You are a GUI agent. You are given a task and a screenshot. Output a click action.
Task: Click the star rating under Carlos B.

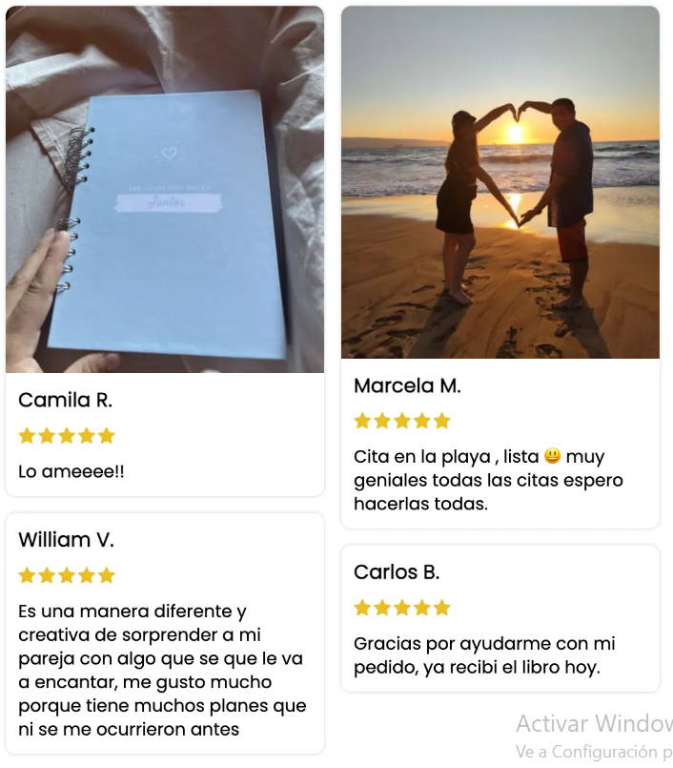click(402, 608)
